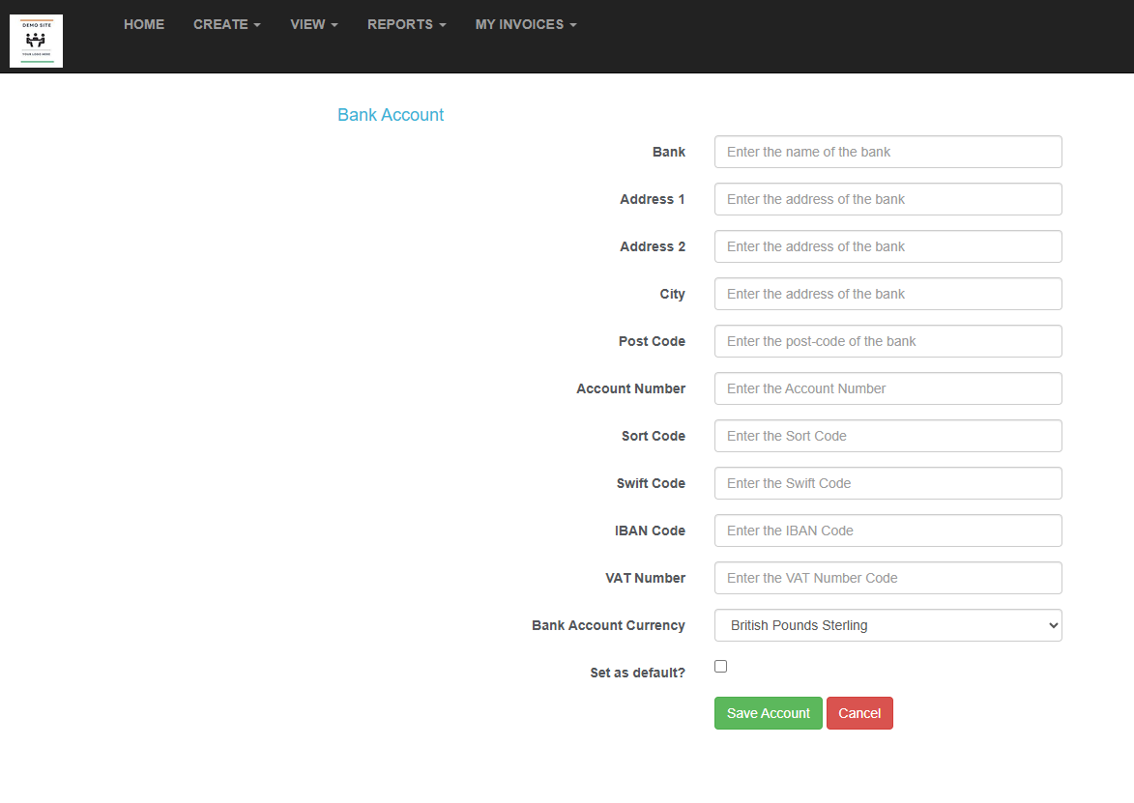Click the IBAN Code input field
1134x803 pixels.
[888, 531]
